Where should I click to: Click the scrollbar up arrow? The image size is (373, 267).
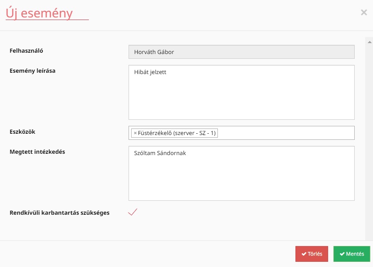370,42
